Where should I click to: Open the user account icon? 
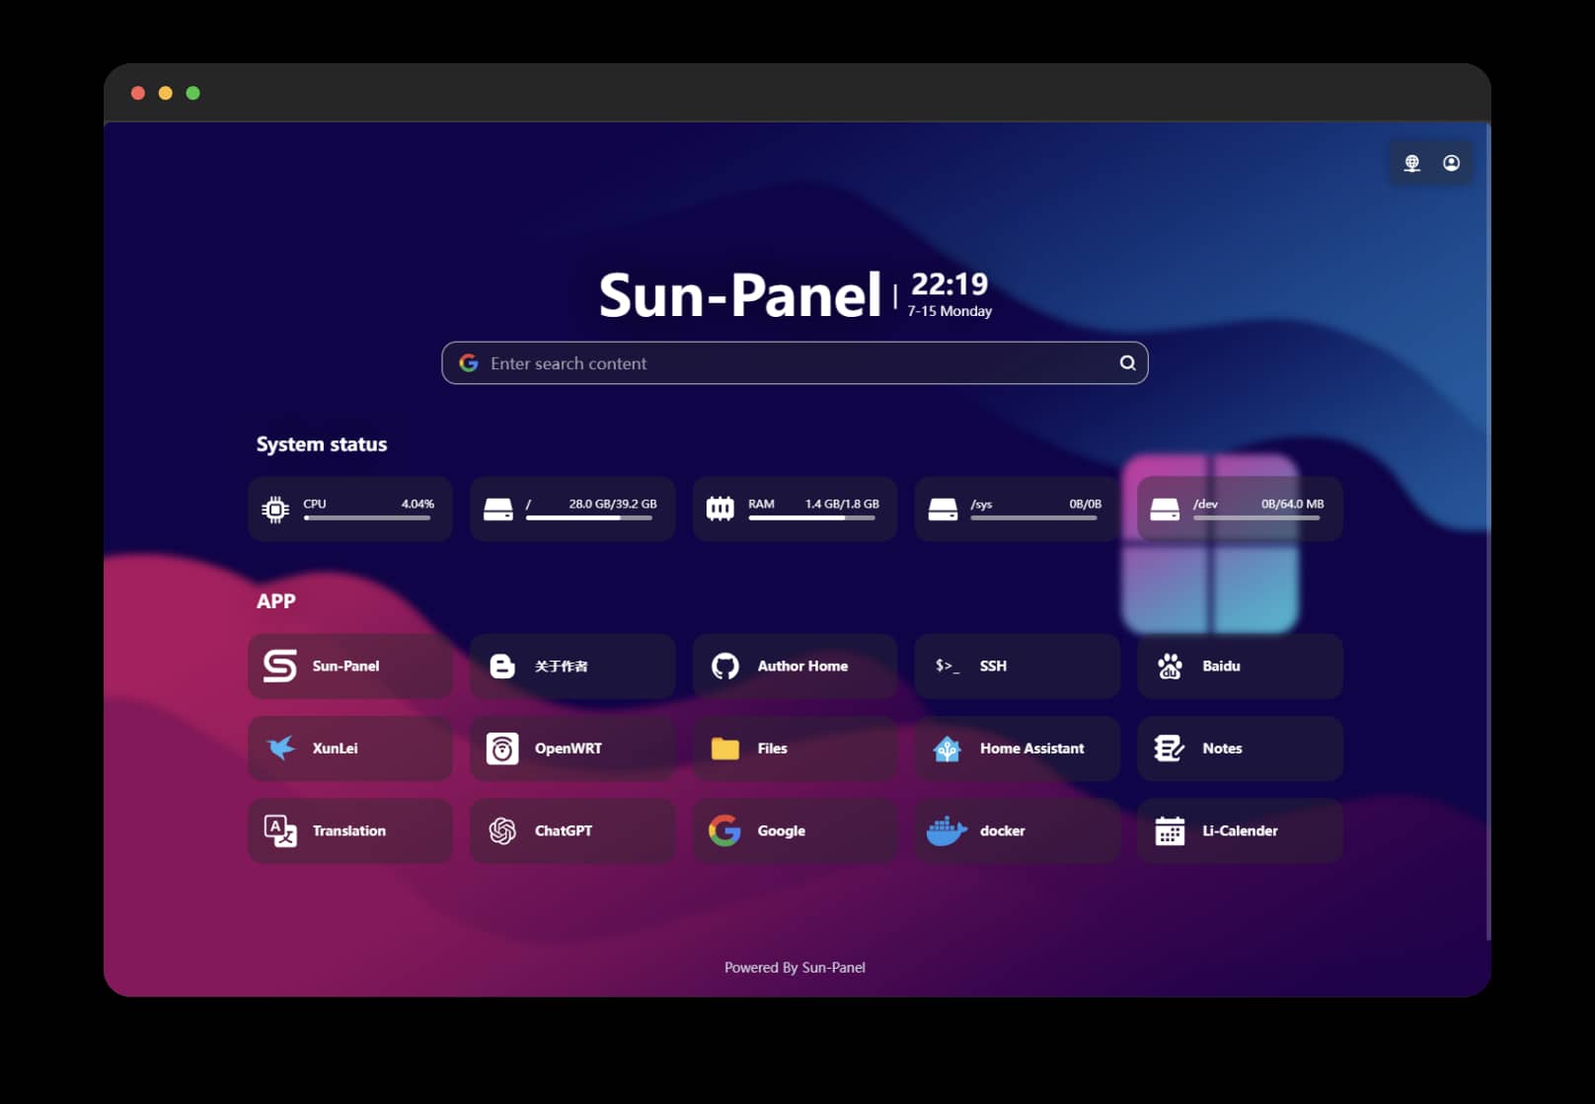pos(1451,163)
